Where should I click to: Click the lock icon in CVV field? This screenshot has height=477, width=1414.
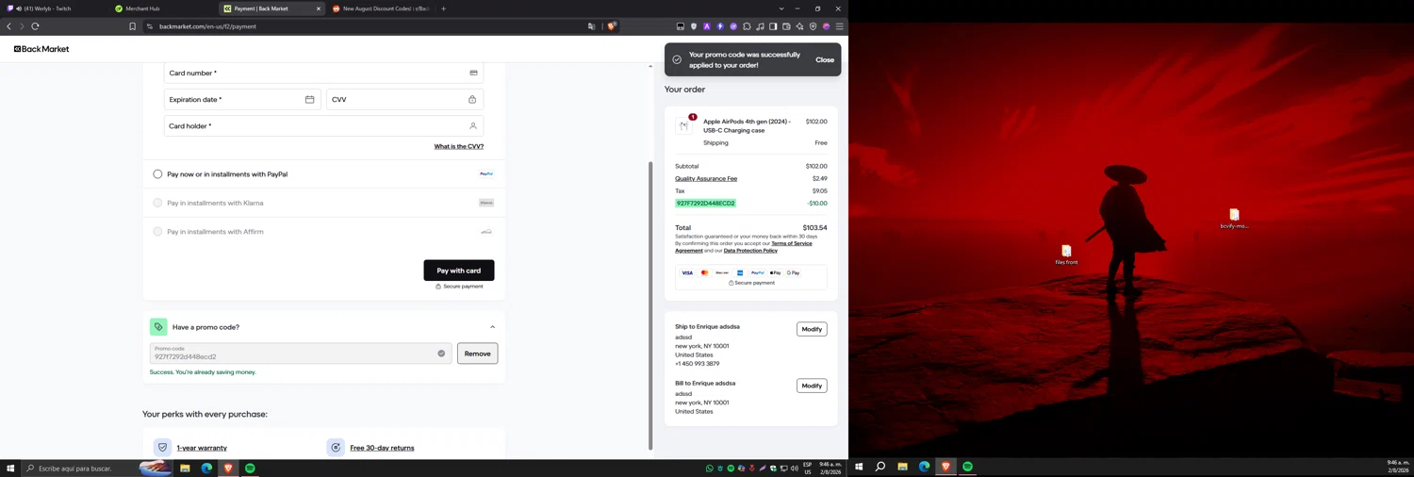coord(472,99)
